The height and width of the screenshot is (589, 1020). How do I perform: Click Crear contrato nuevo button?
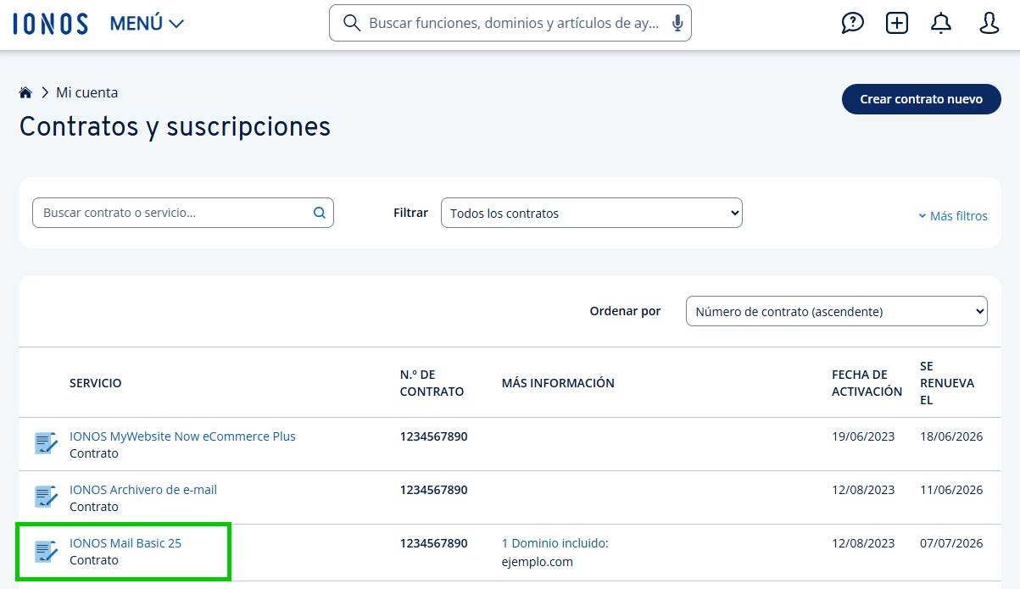(x=922, y=99)
